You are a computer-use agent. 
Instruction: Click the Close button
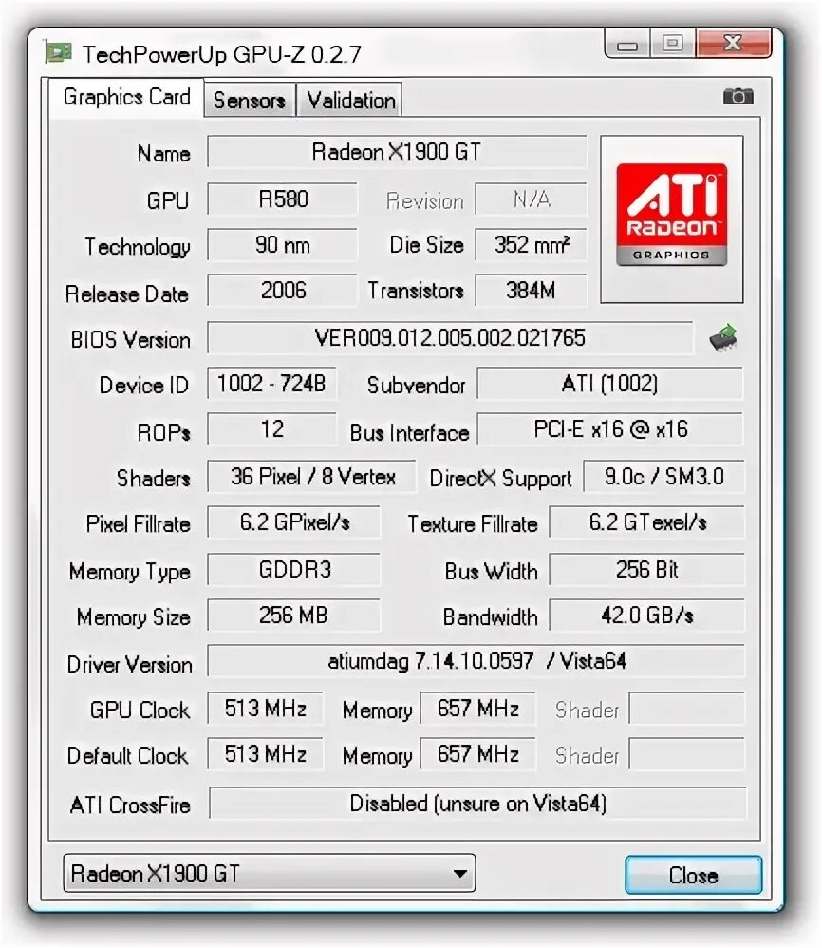pyautogui.click(x=693, y=875)
